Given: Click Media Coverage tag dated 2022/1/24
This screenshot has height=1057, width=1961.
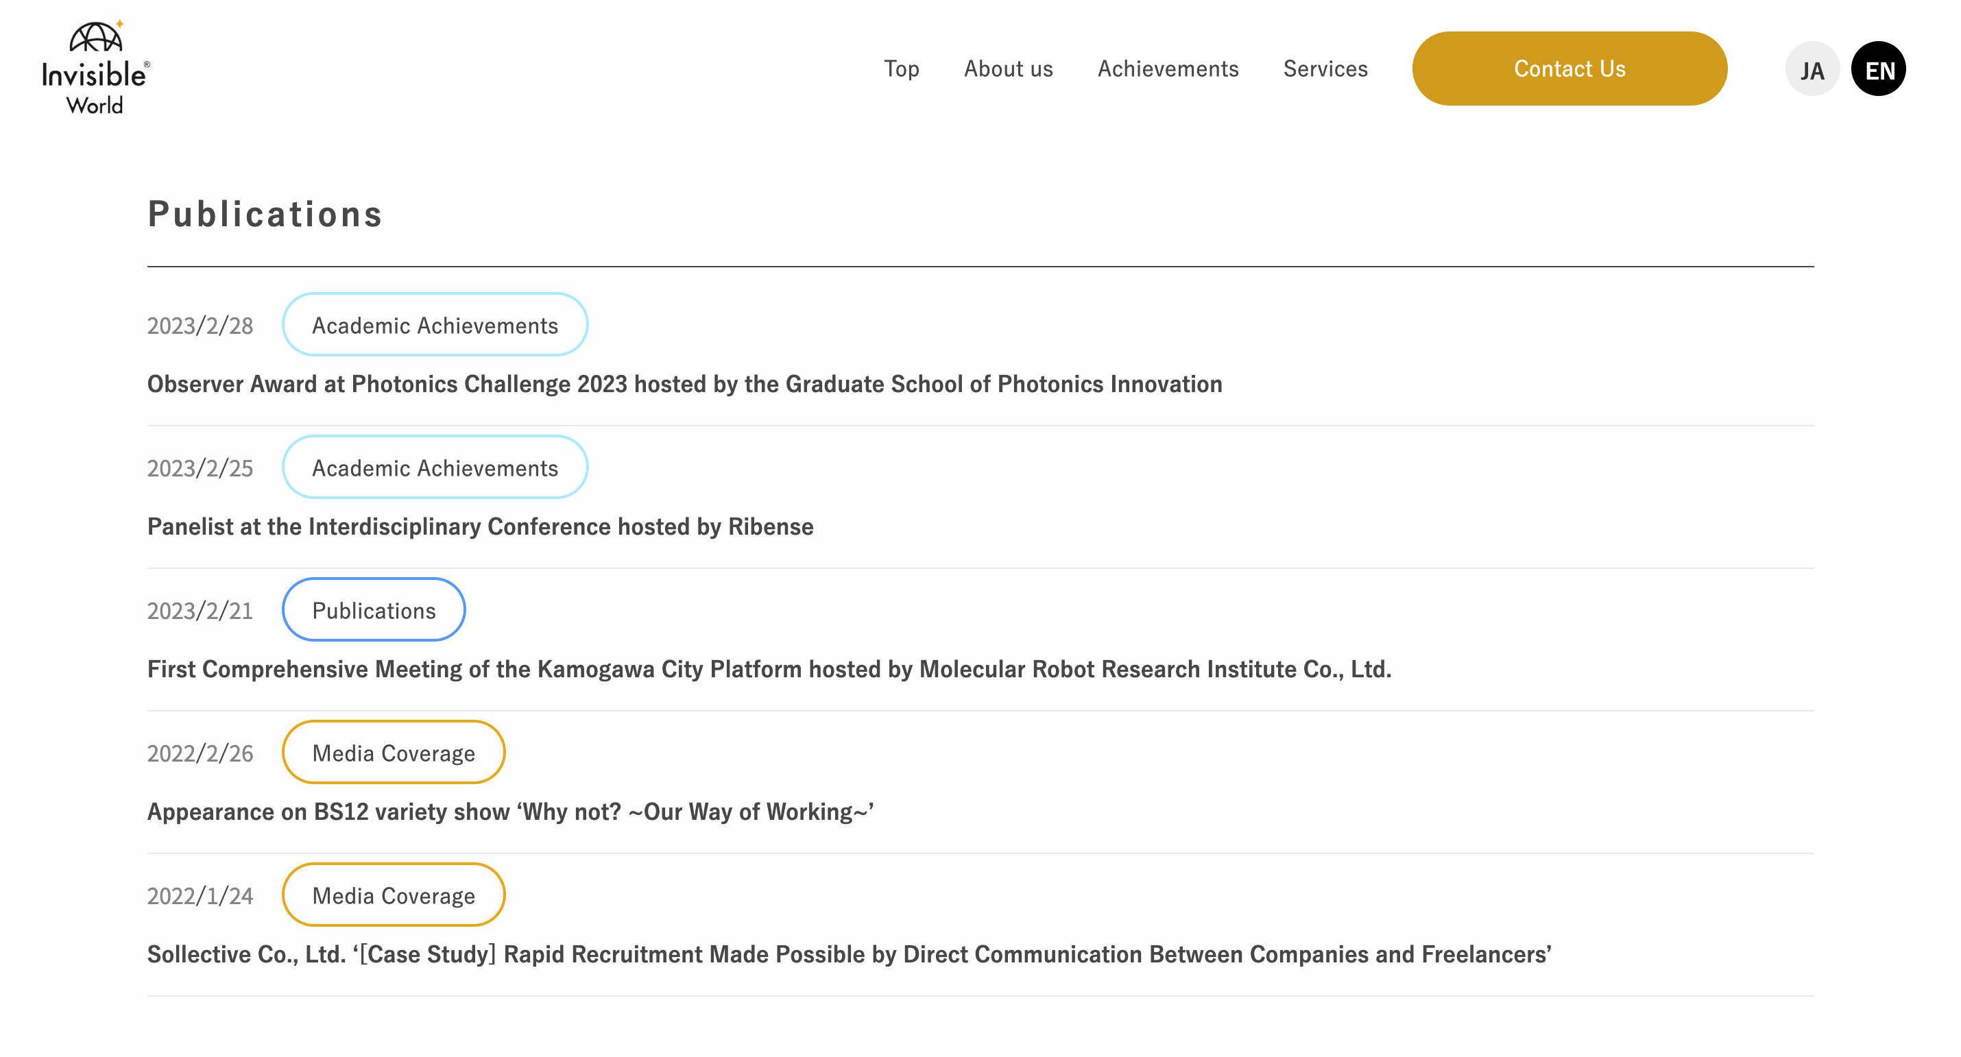Looking at the screenshot, I should [394, 895].
